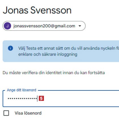
Task: Click the Ange ditt lösenord floating label
Action: click(x=22, y=90)
